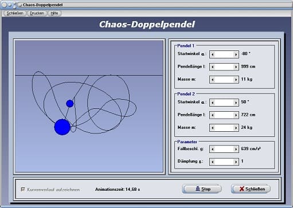Click the 24 kg mass value
Image resolution: width=293 pixels, height=208 pixels.
click(x=247, y=127)
